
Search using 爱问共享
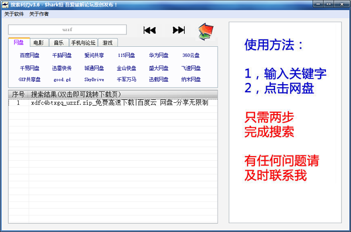(94, 56)
